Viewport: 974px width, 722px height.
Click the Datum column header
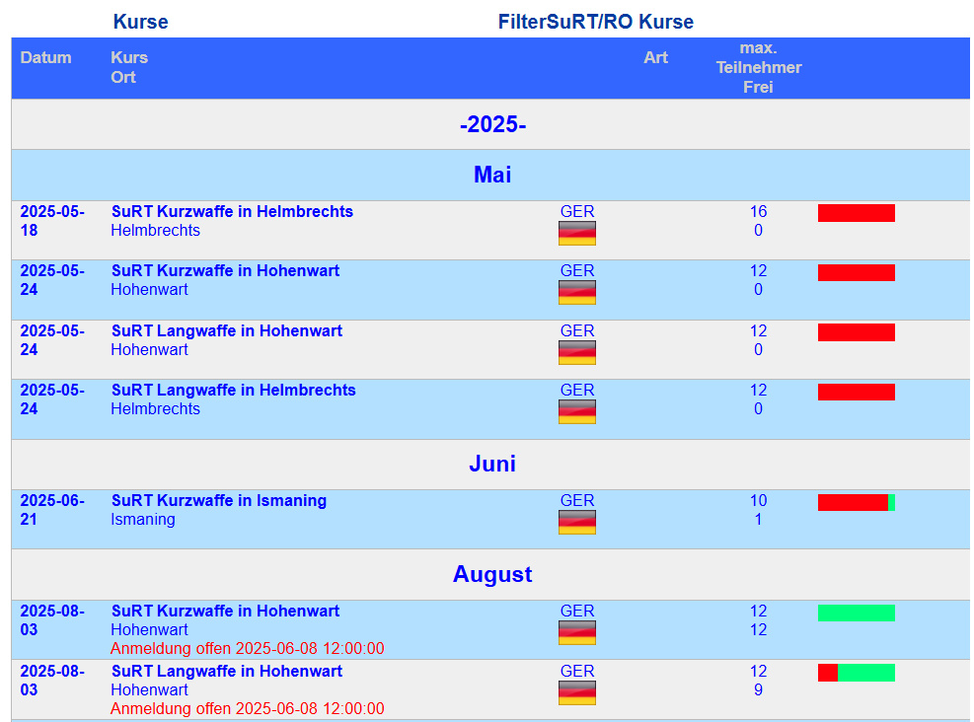(46, 58)
